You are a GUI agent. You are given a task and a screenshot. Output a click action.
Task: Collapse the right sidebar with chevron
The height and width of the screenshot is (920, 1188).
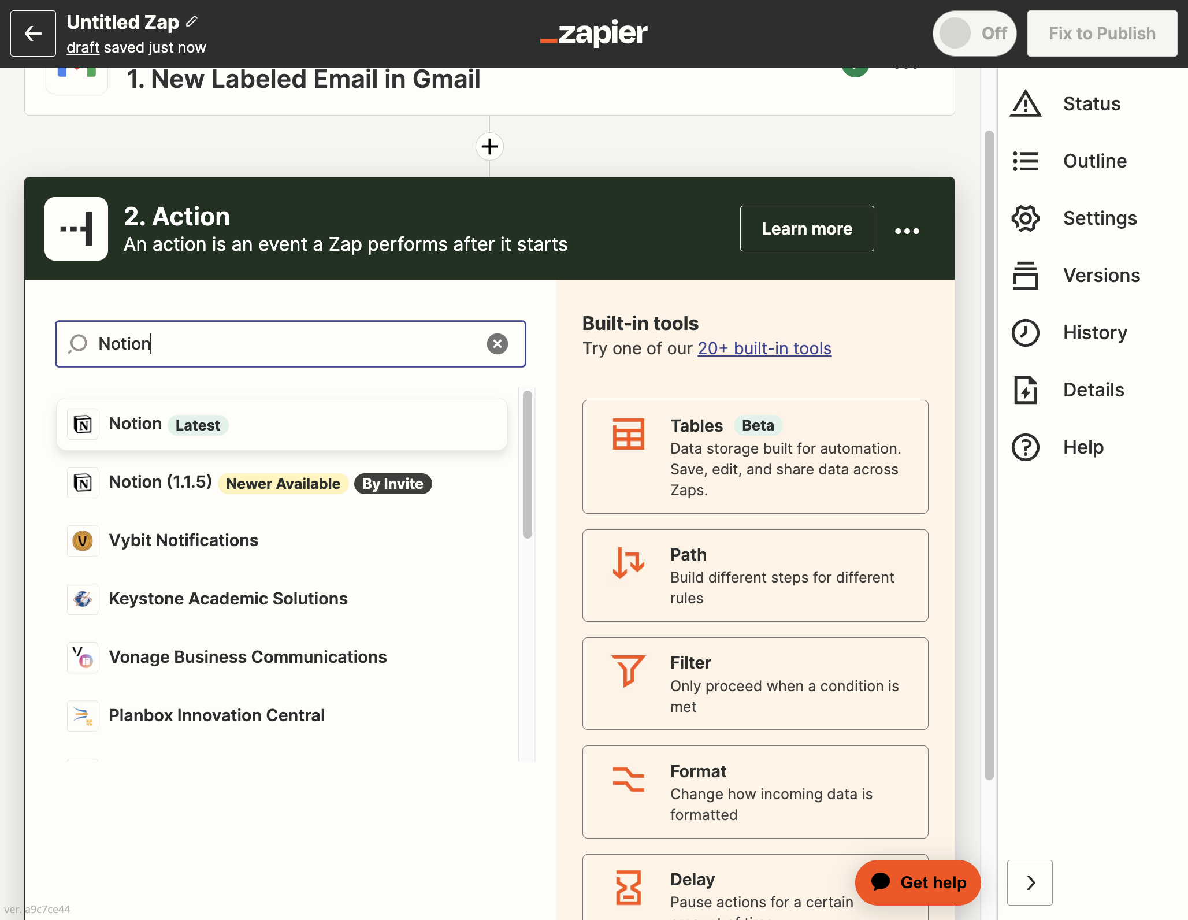pyautogui.click(x=1030, y=882)
